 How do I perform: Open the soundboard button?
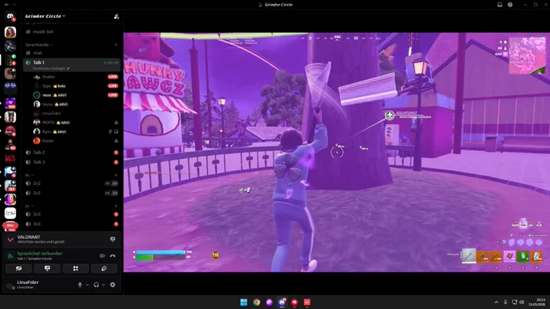click(x=104, y=269)
